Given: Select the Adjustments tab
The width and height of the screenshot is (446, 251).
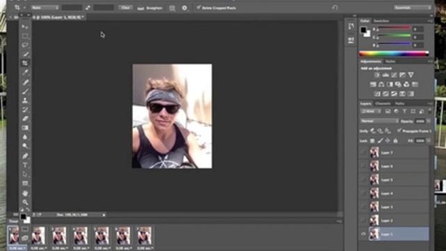Looking at the screenshot, I should [x=371, y=61].
